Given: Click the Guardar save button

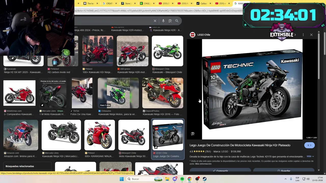Looking at the screenshot, I should 284,171.
